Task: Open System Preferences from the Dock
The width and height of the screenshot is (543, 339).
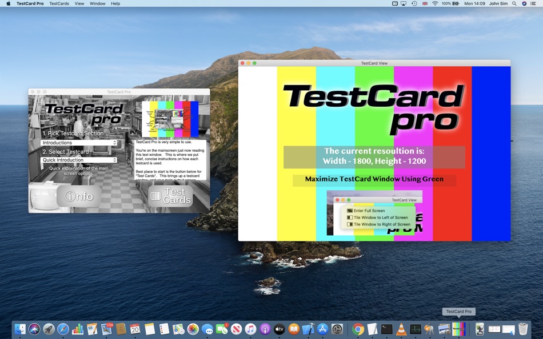Action: [x=337, y=329]
